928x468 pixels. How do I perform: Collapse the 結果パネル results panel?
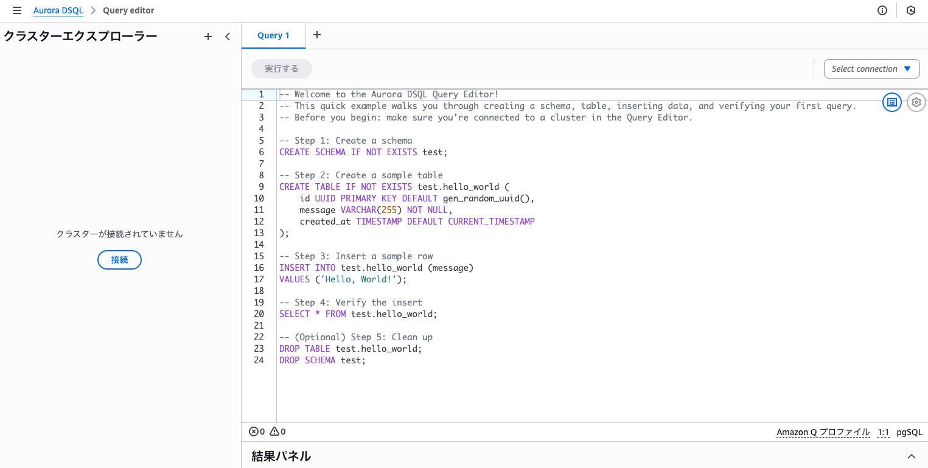click(x=911, y=455)
